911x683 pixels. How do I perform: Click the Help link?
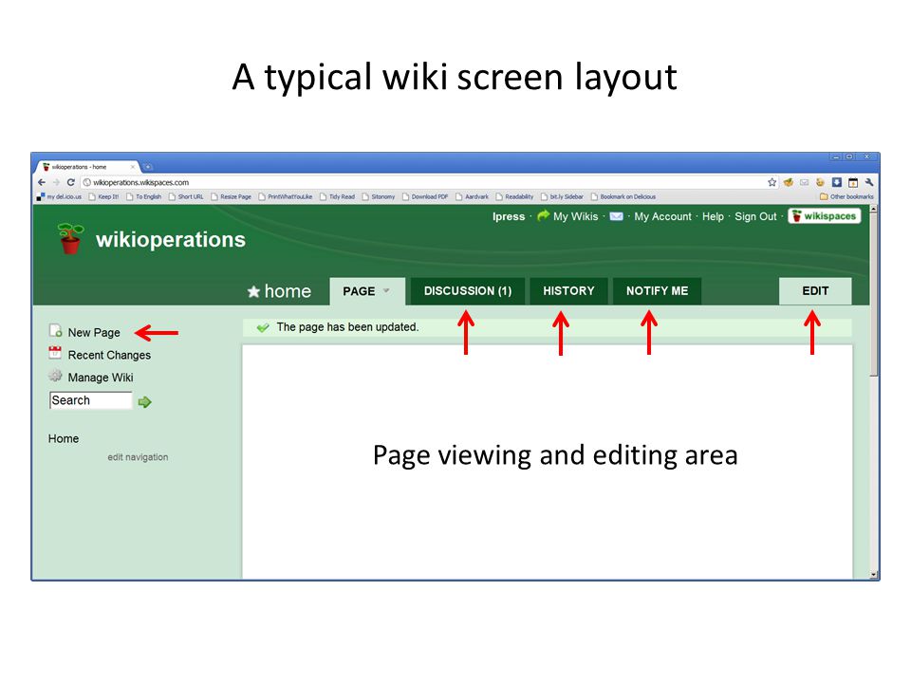[713, 216]
